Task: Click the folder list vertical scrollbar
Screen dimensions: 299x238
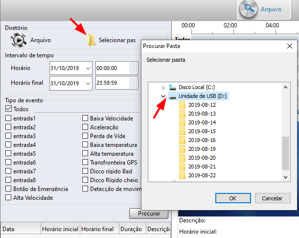Action: click(285, 152)
